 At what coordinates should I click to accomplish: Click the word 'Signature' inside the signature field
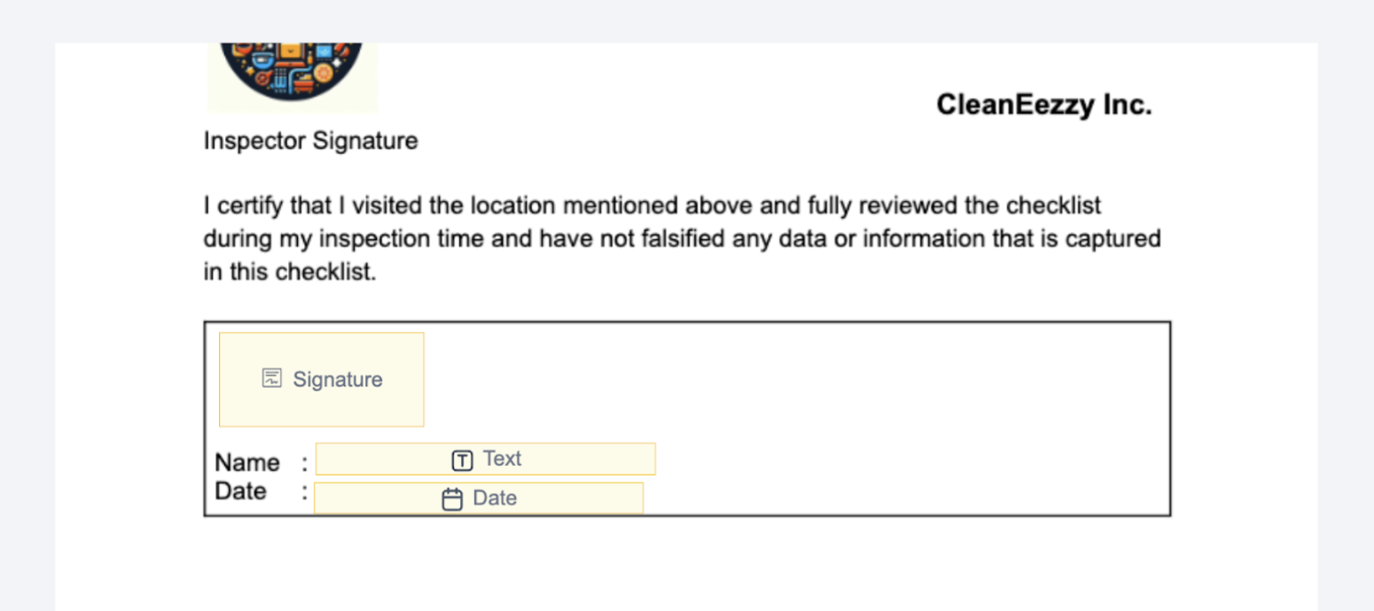(x=338, y=380)
